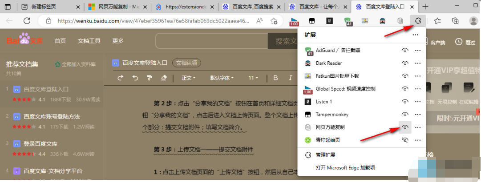Toggle toolbar visibility for AdGuard 广告拦截器
This screenshot has width=481, height=182.
click(404, 50)
